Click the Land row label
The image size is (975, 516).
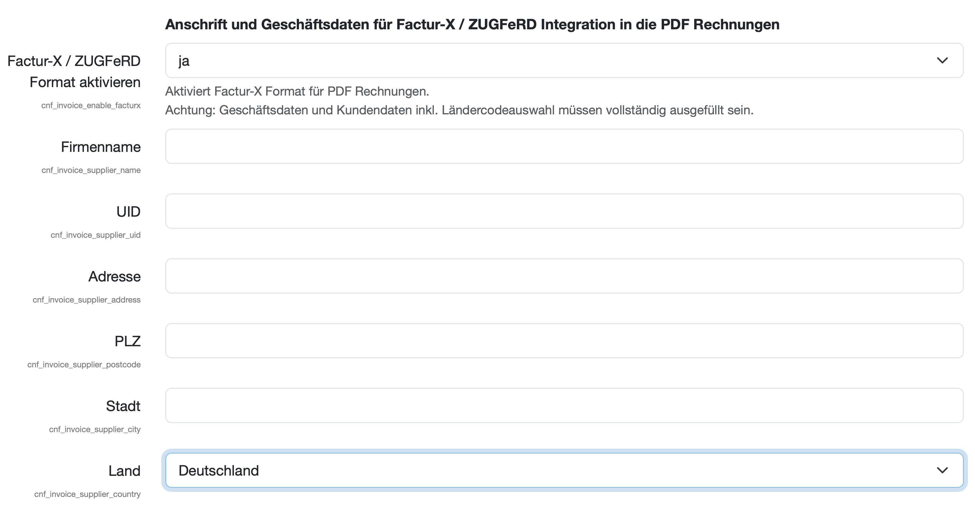pyautogui.click(x=125, y=471)
